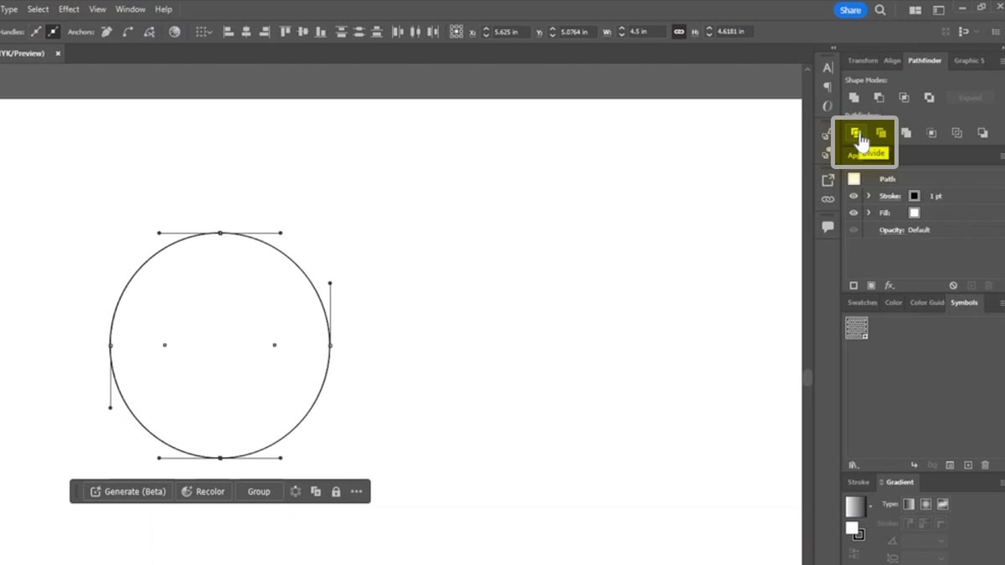The width and height of the screenshot is (1005, 565).
Task: Hide the Fill attribute with the eye icon
Action: click(853, 213)
